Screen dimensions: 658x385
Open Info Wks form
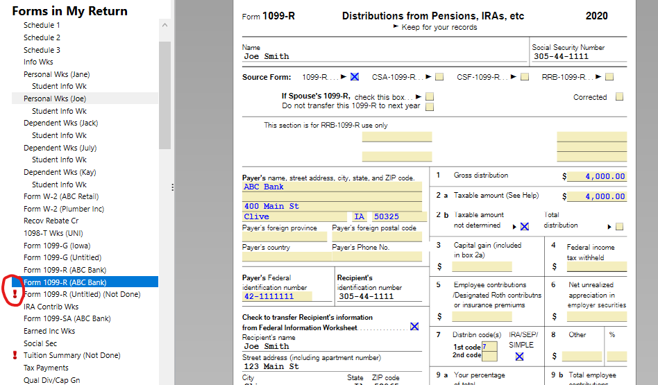tap(38, 62)
